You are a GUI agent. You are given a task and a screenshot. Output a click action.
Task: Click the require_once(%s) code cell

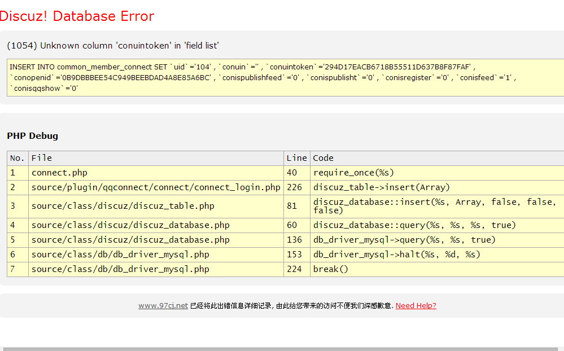coord(353,173)
